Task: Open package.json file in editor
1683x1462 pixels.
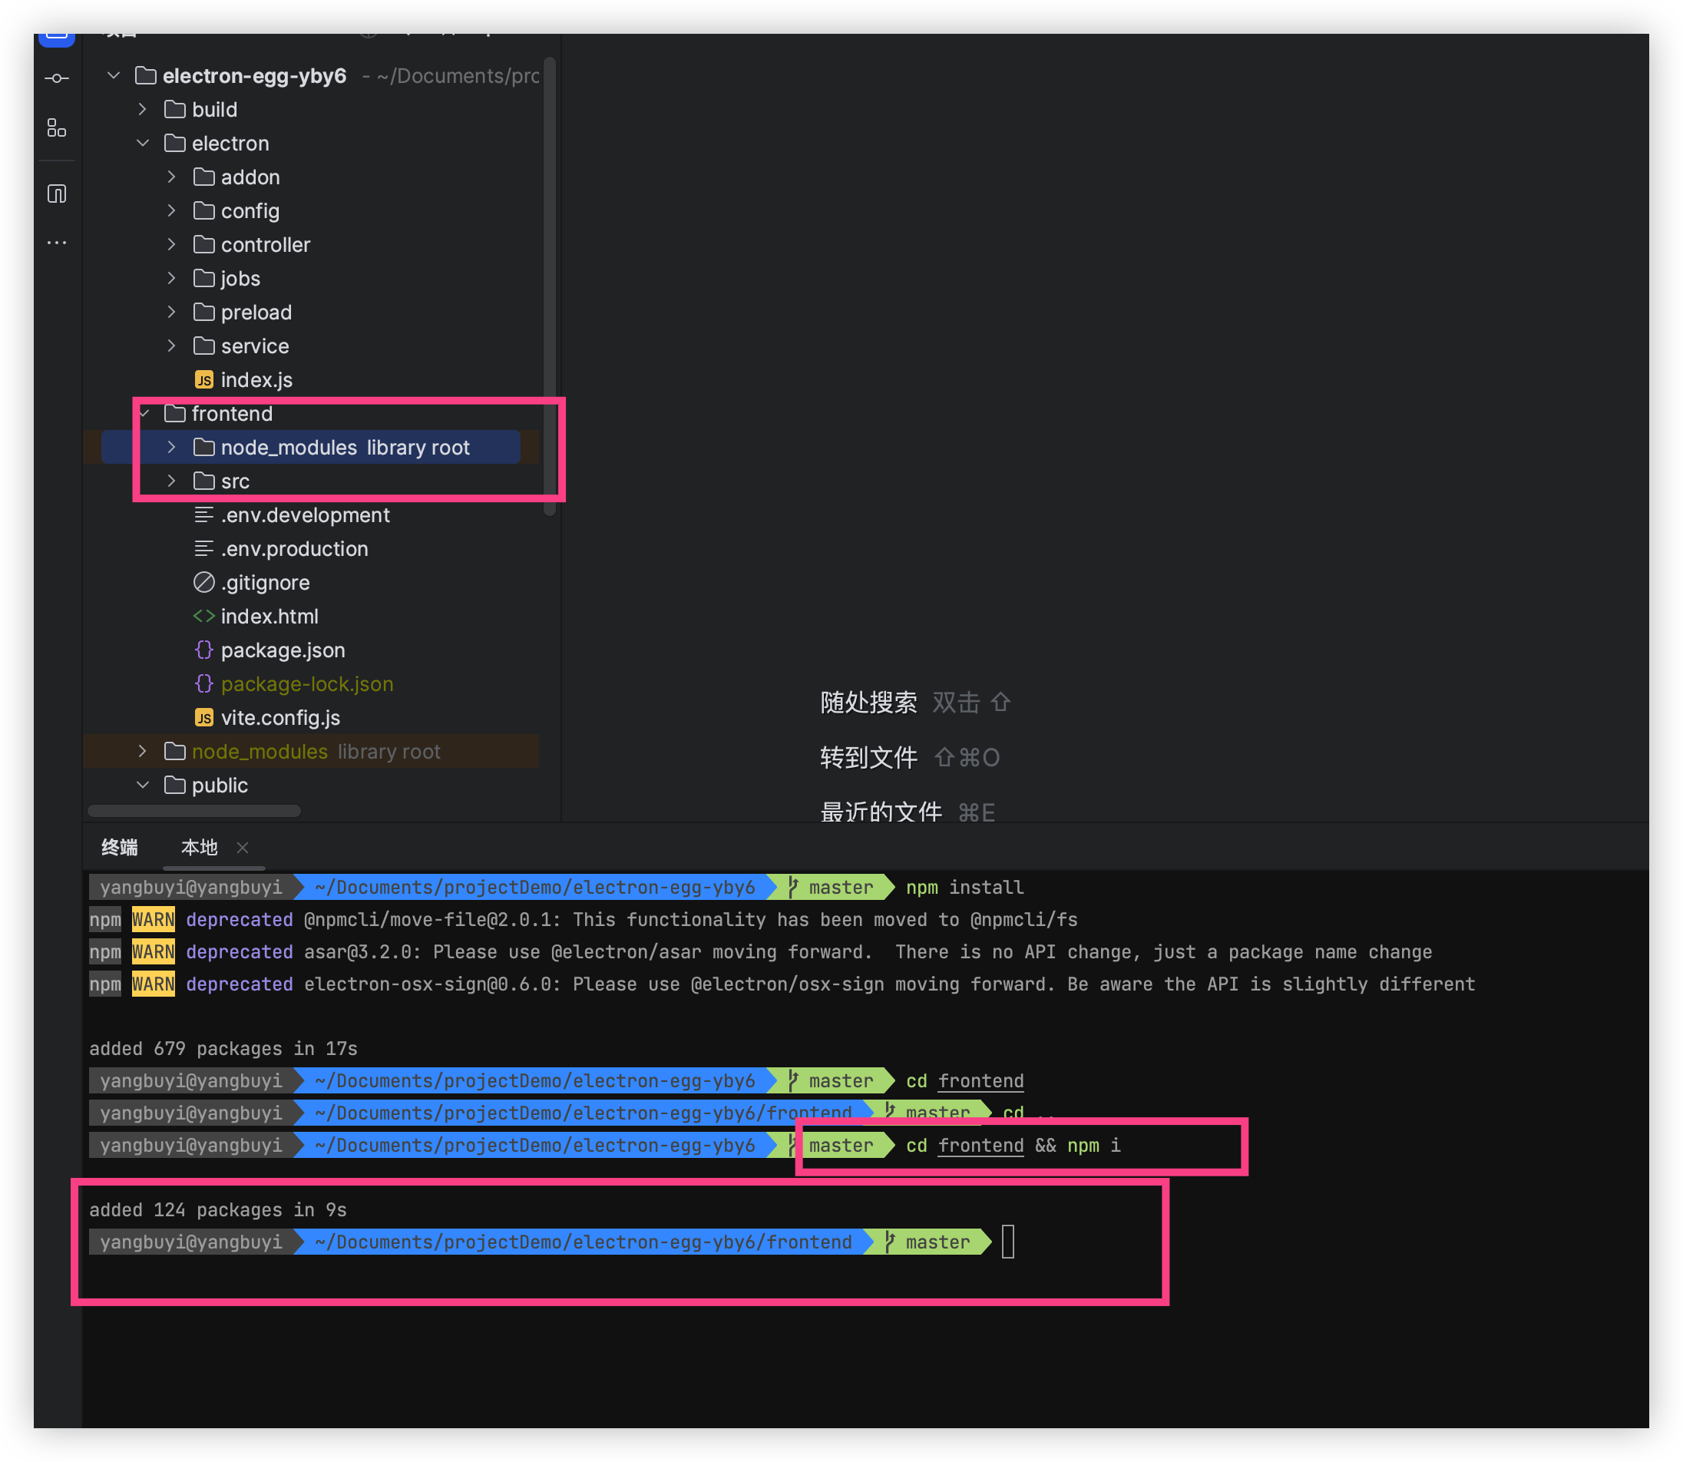Action: pyautogui.click(x=282, y=649)
